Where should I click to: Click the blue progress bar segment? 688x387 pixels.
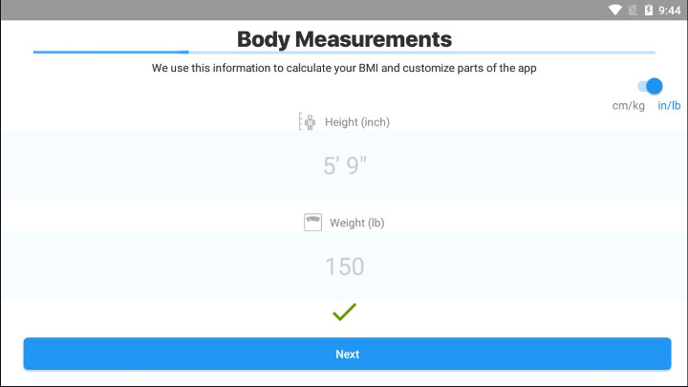tap(111, 52)
